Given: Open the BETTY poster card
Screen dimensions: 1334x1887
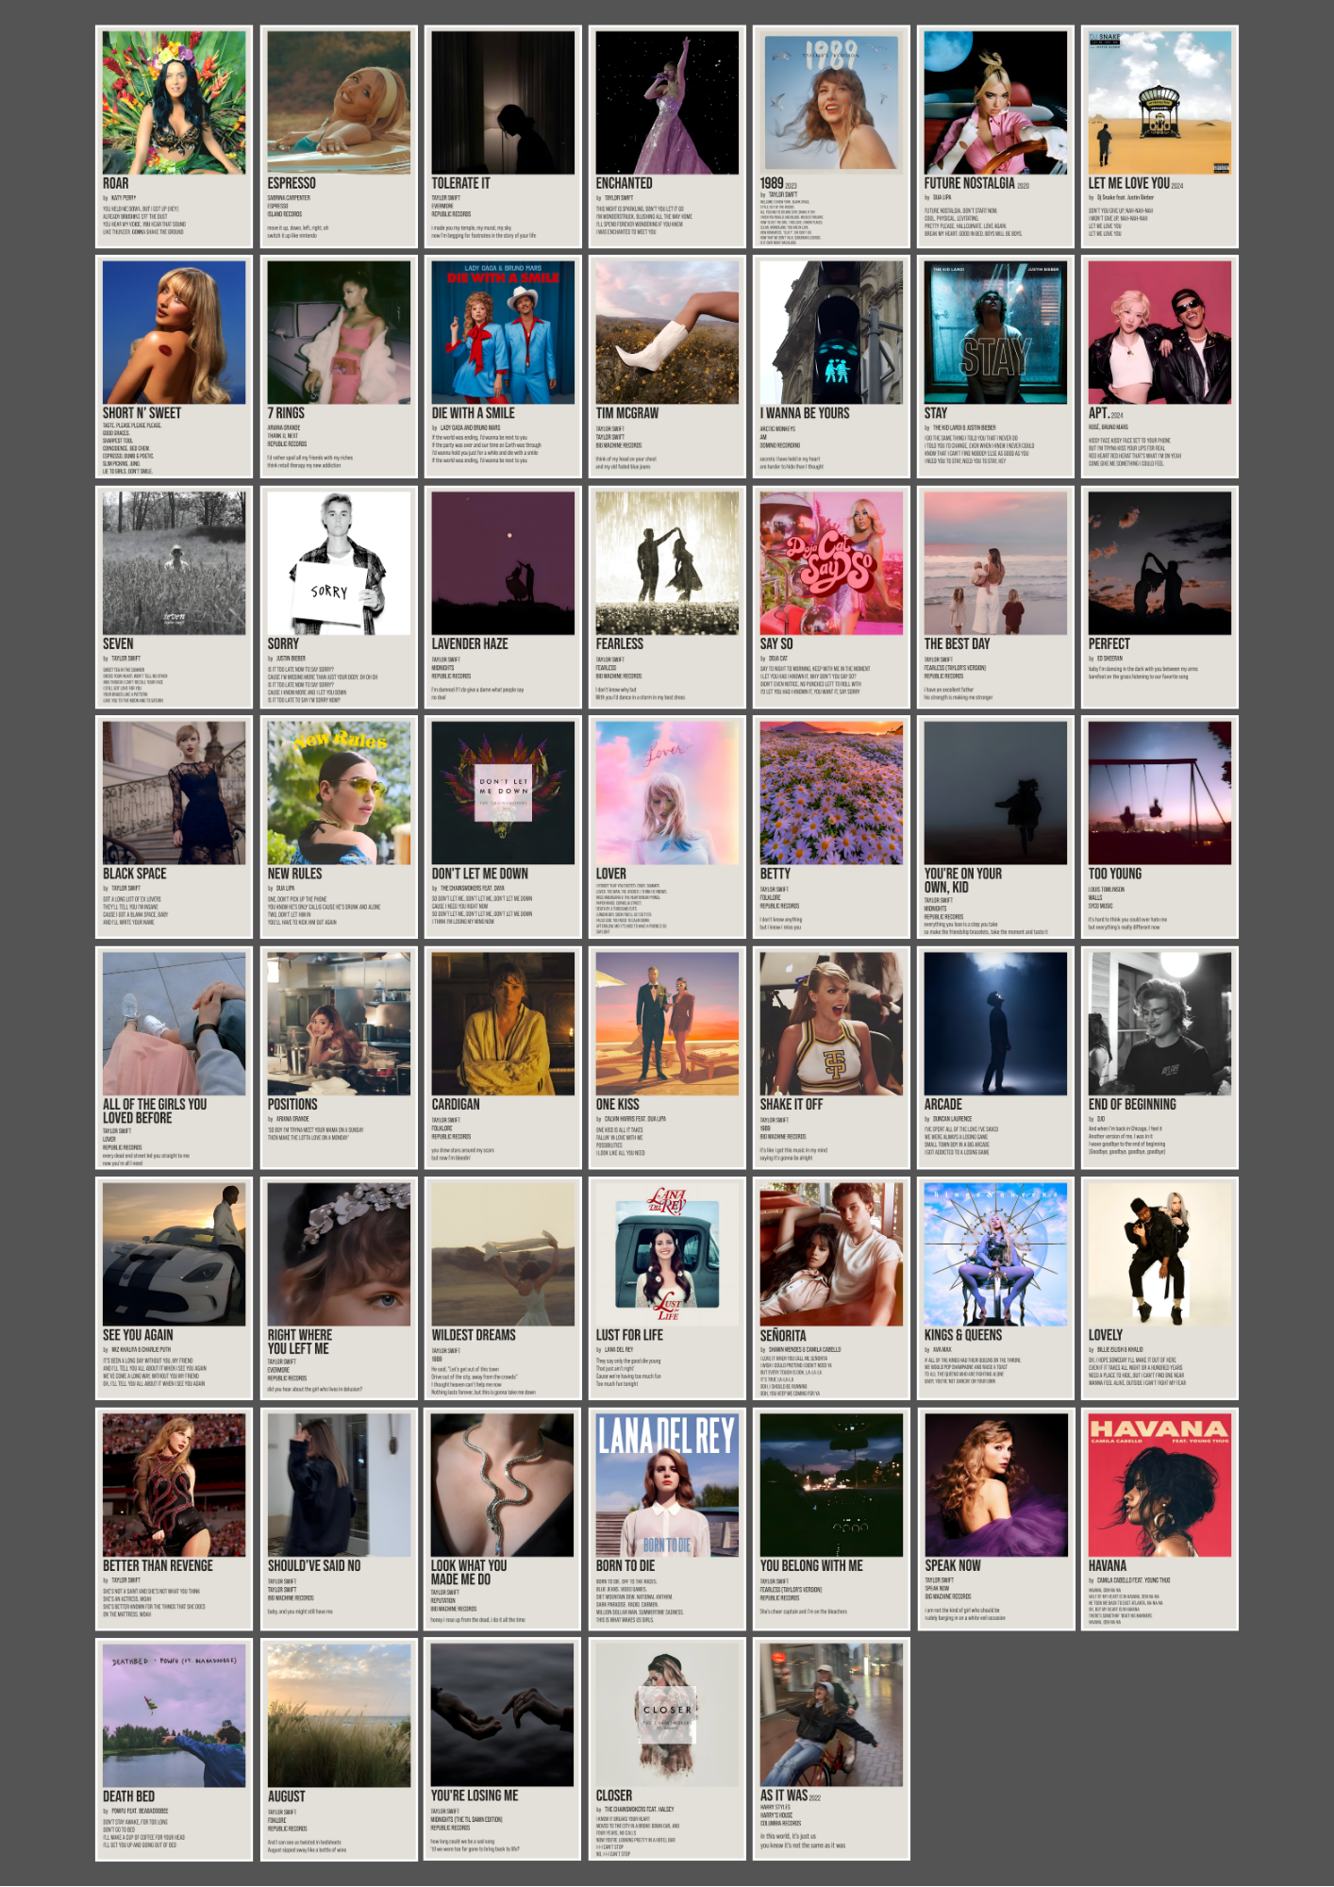Looking at the screenshot, I should click(831, 827).
